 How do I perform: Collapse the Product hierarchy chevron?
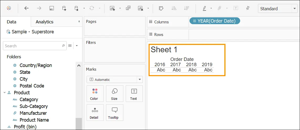tap(4, 92)
